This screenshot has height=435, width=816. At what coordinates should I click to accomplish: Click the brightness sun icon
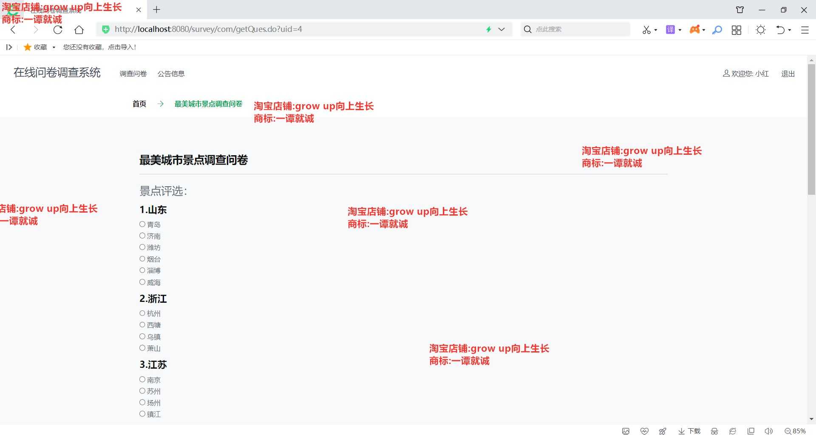[761, 30]
